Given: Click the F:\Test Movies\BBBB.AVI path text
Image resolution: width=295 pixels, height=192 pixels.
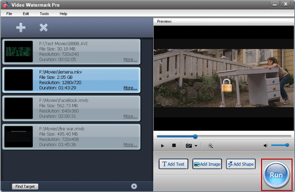Looking at the screenshot, I should pos(63,44).
